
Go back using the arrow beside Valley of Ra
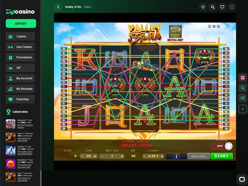58,7
